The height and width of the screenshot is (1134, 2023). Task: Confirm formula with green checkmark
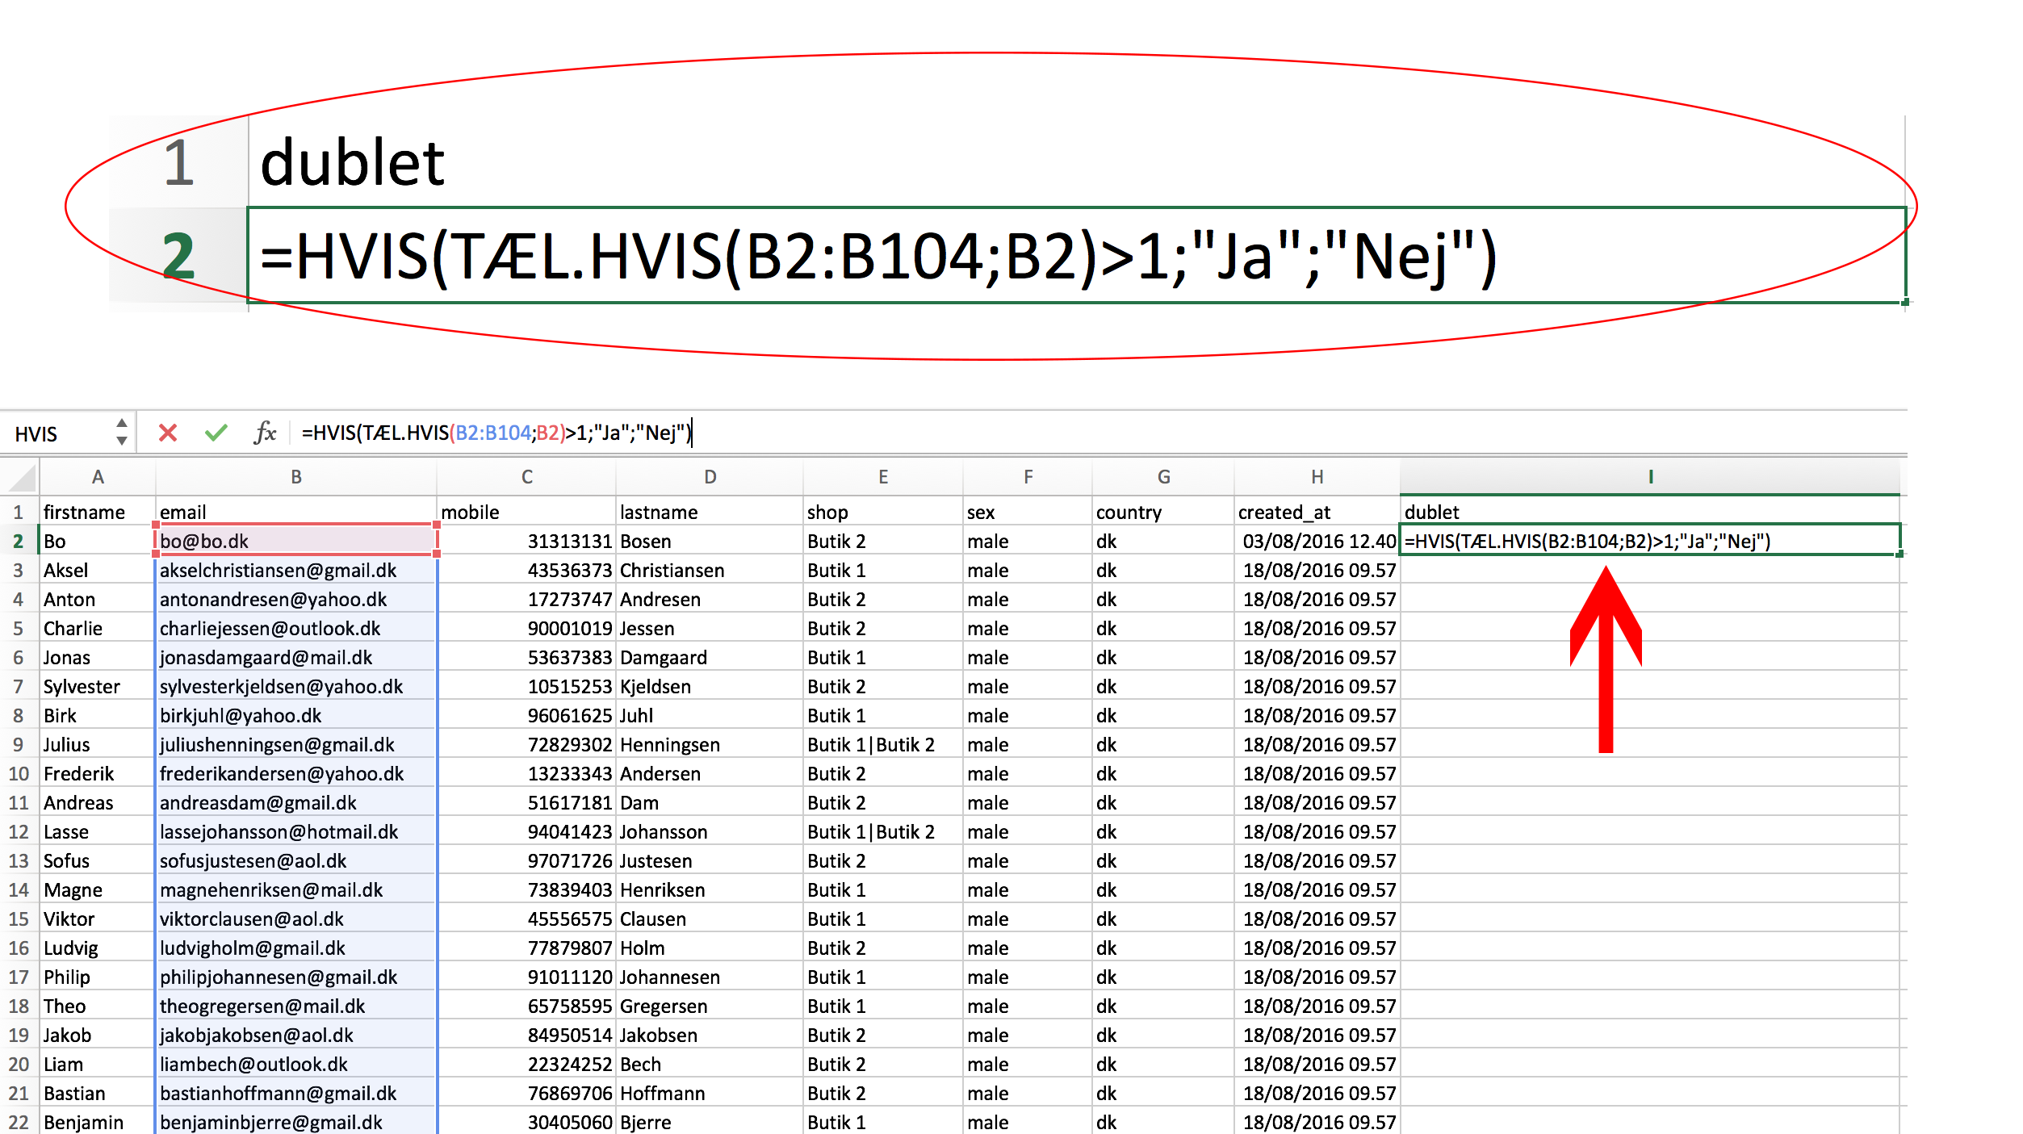click(216, 433)
